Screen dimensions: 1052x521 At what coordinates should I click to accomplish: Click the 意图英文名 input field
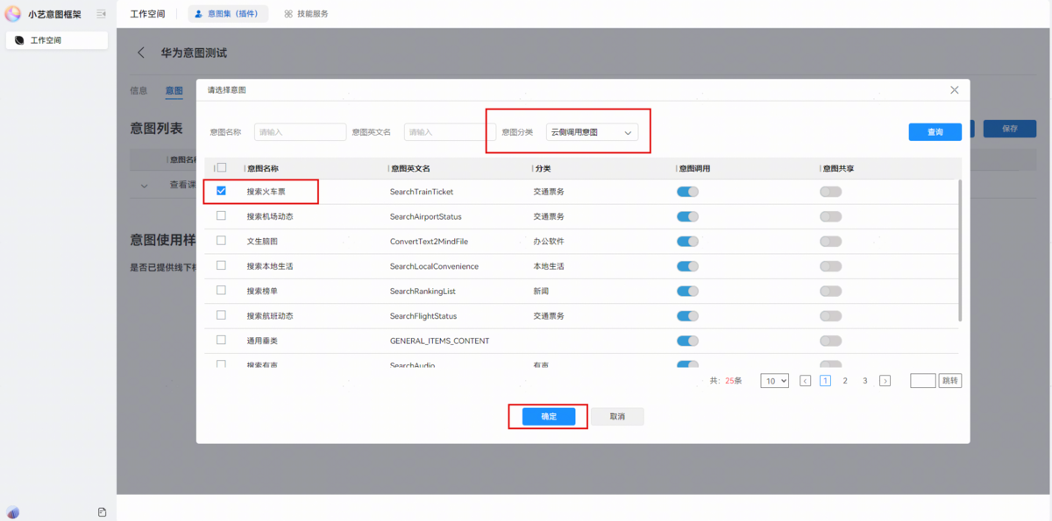pos(448,132)
